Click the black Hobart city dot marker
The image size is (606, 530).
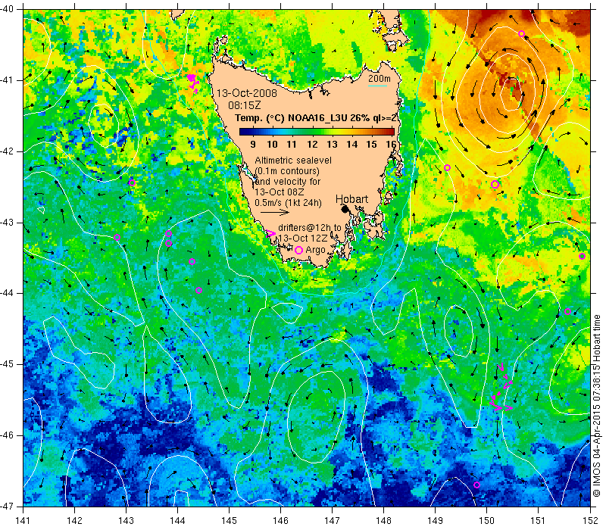point(345,209)
